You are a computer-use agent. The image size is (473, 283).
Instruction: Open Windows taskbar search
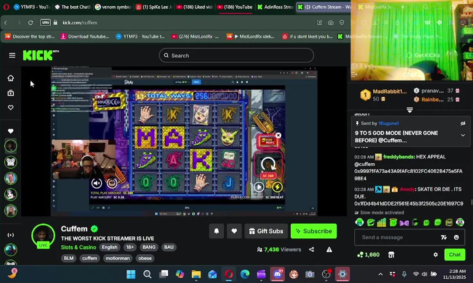(147, 274)
